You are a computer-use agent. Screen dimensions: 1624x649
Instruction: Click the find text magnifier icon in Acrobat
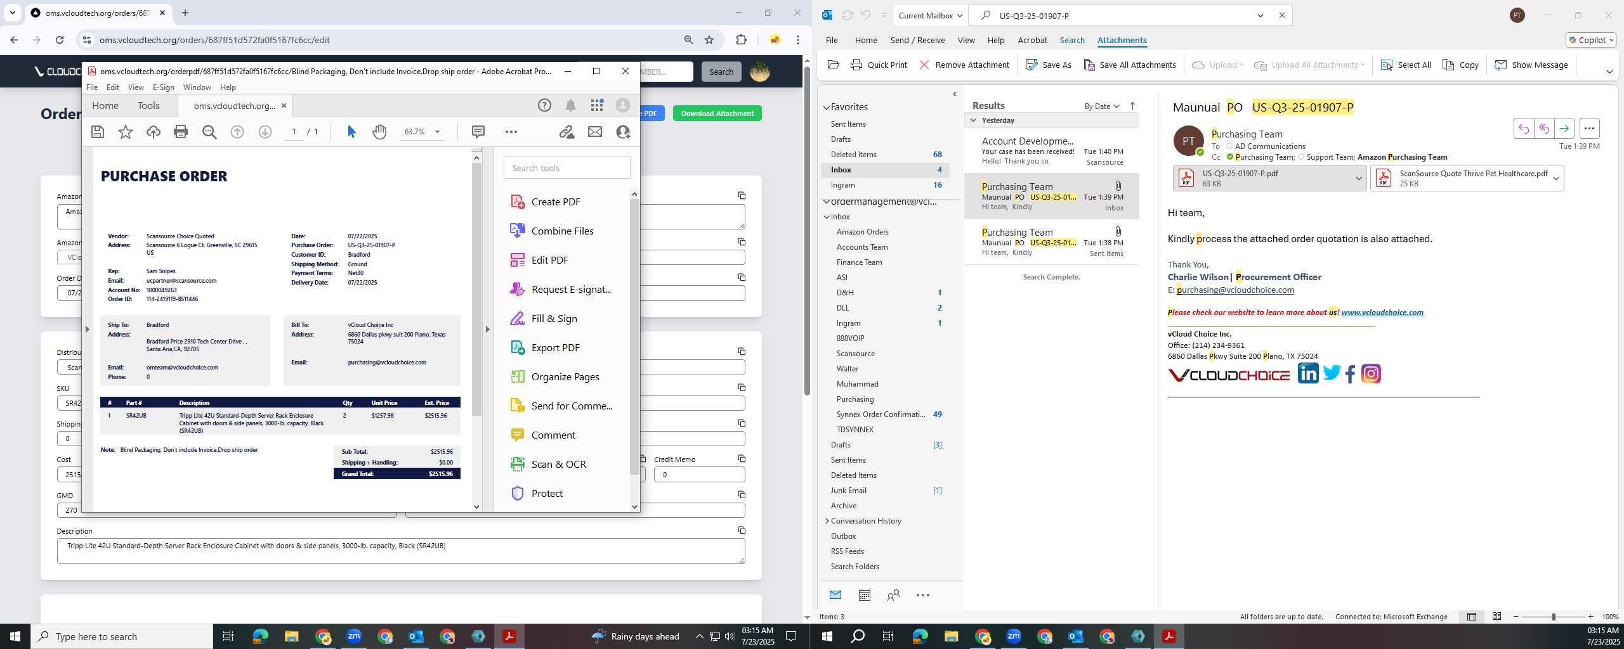coord(209,132)
